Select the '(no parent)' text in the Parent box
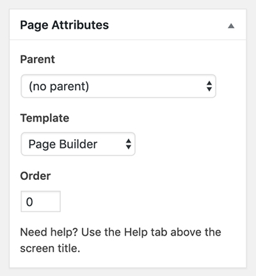 click(x=59, y=86)
